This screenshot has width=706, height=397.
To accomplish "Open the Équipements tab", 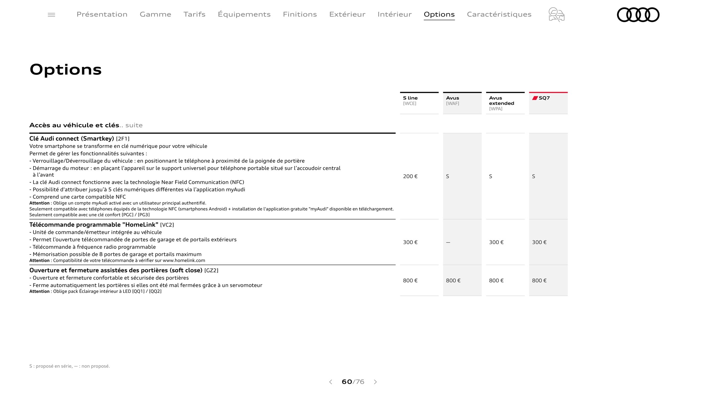I will point(244,14).
